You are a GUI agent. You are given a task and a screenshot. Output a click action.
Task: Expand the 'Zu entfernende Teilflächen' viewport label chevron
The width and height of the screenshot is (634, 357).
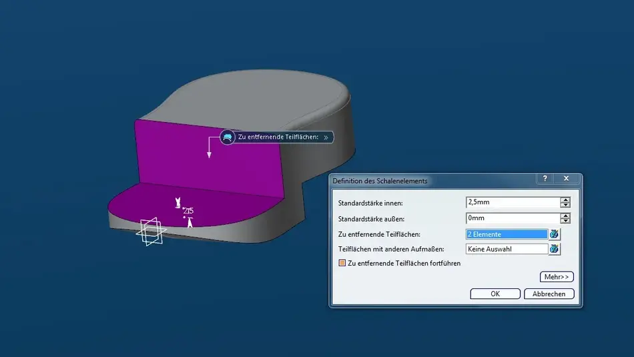[326, 137]
